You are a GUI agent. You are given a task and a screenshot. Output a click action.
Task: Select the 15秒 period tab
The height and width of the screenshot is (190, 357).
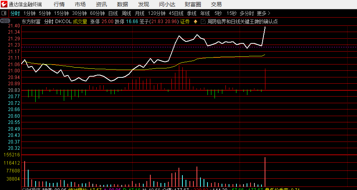pyautogui.click(x=231, y=13)
